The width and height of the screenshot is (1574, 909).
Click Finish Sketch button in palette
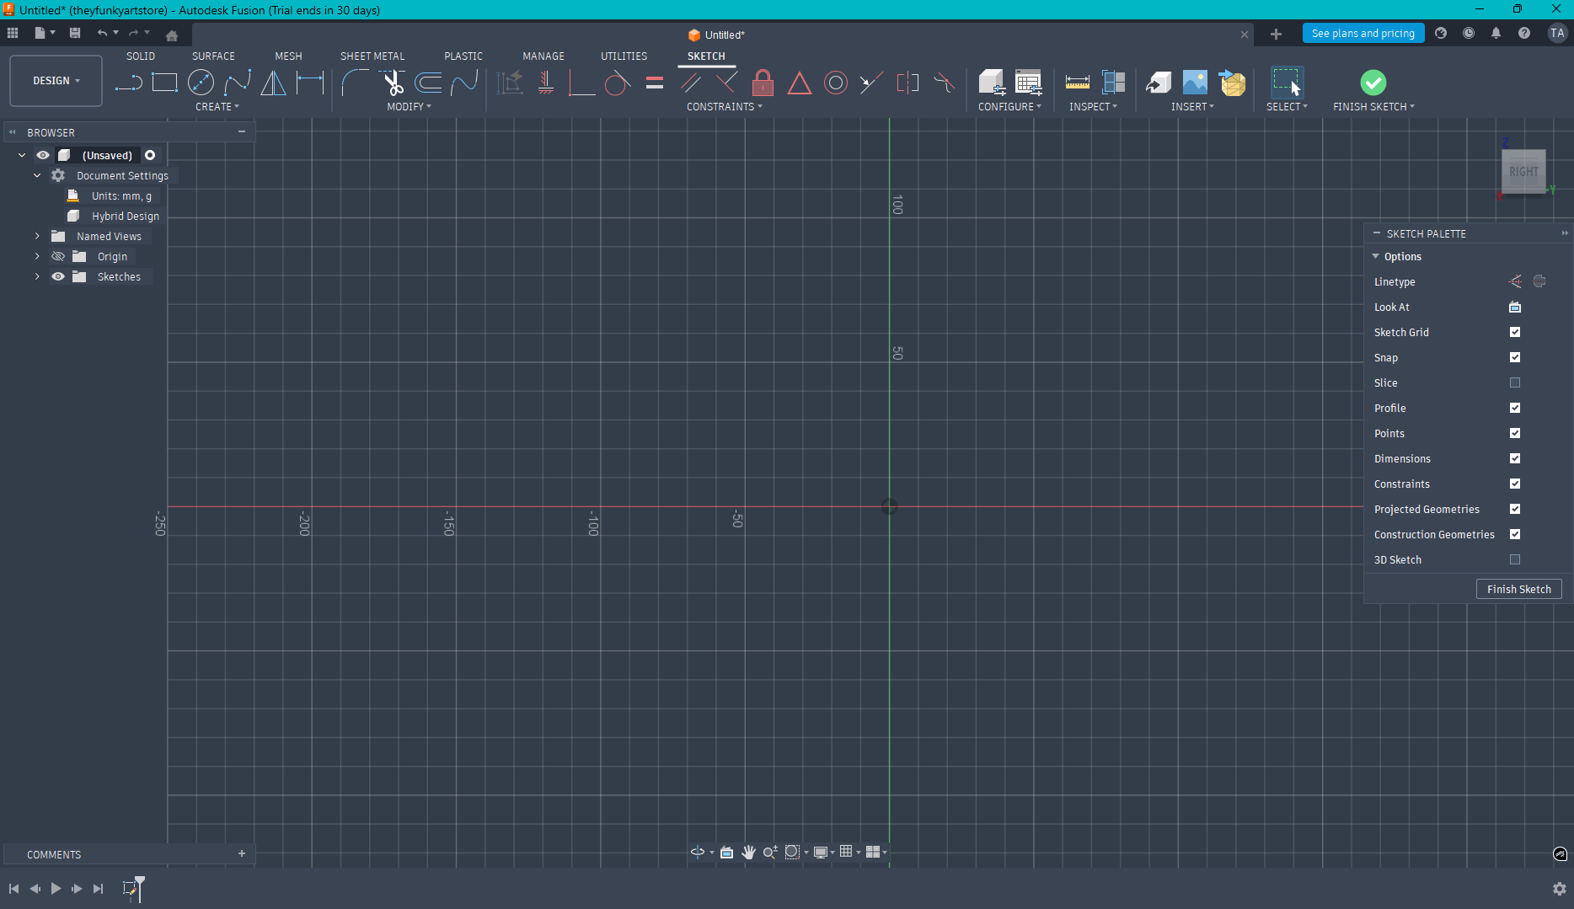(x=1518, y=589)
